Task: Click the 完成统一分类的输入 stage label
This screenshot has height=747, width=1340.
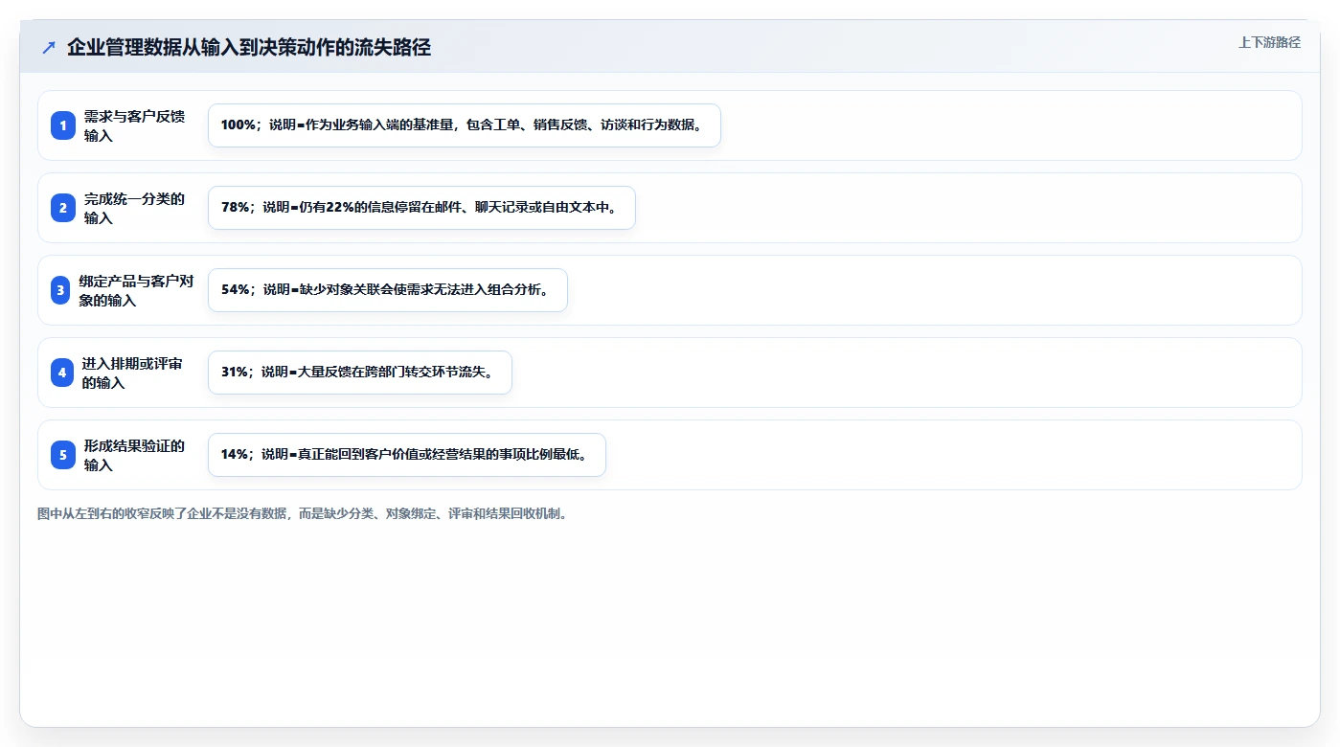Action: [134, 208]
